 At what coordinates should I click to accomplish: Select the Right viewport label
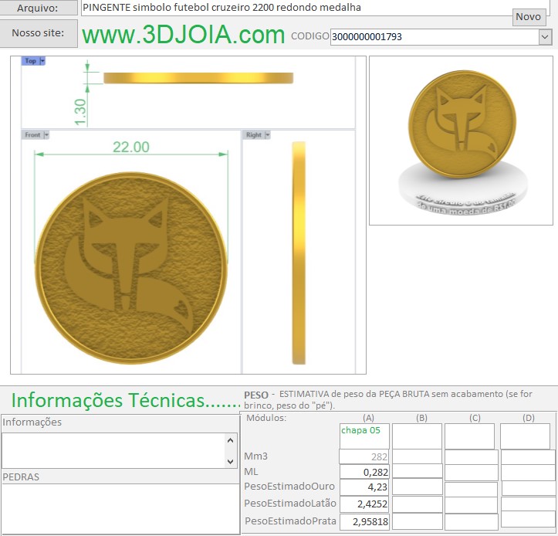click(x=254, y=135)
